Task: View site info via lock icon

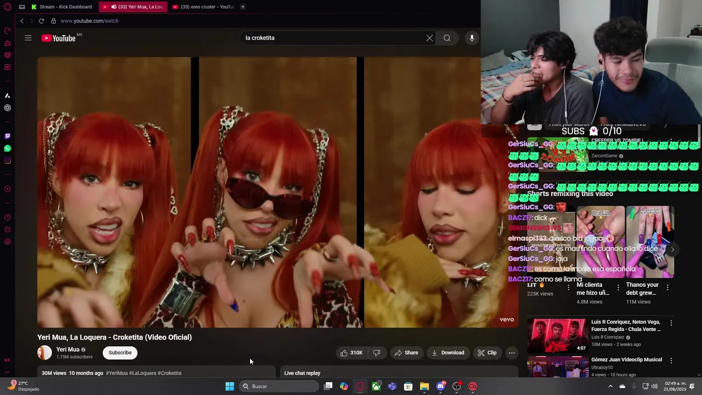Action: coord(53,21)
